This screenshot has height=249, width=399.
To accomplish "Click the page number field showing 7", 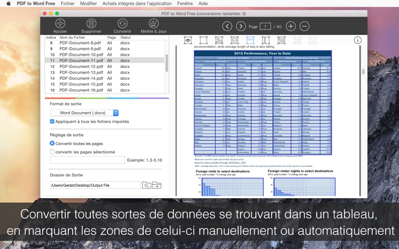I will click(265, 26).
